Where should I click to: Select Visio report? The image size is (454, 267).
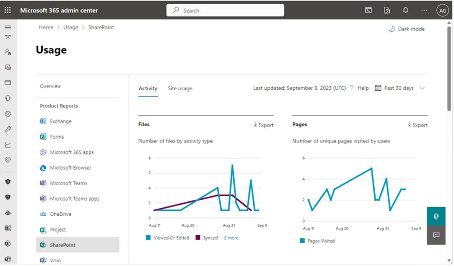pos(55,260)
